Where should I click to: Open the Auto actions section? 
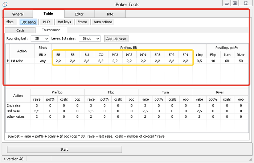[x=103, y=22]
